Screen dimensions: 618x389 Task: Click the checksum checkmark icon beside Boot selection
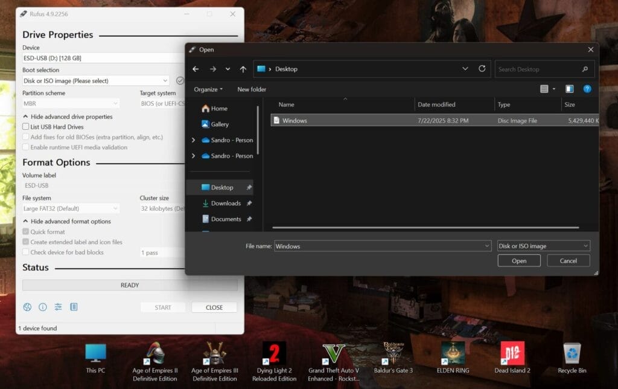coord(180,80)
